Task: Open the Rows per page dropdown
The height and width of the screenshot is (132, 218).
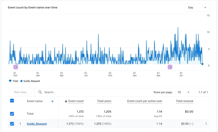Action: click(x=183, y=92)
